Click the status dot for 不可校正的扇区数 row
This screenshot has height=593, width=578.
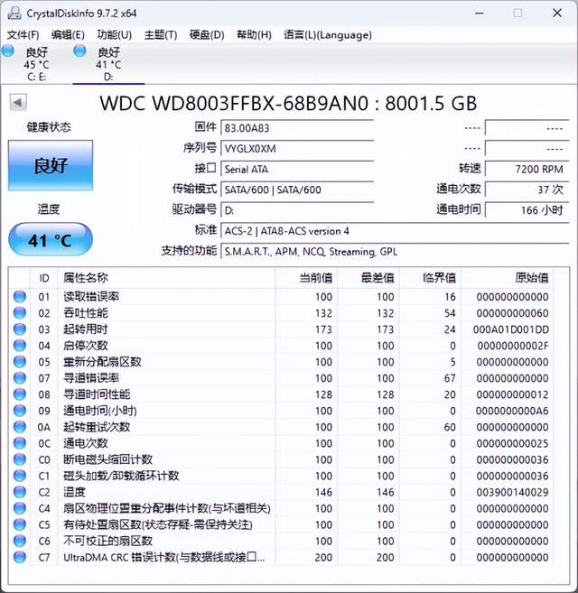pyautogui.click(x=20, y=541)
